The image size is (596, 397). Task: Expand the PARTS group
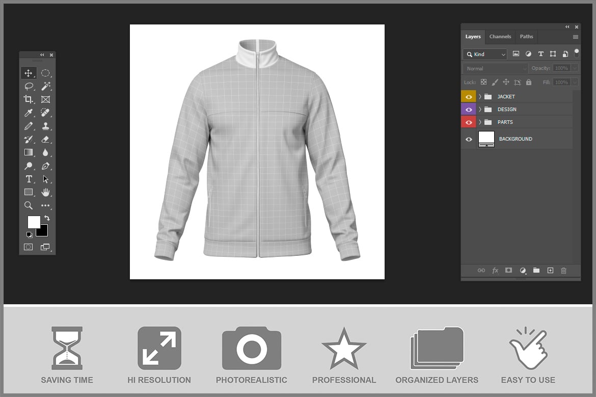480,122
